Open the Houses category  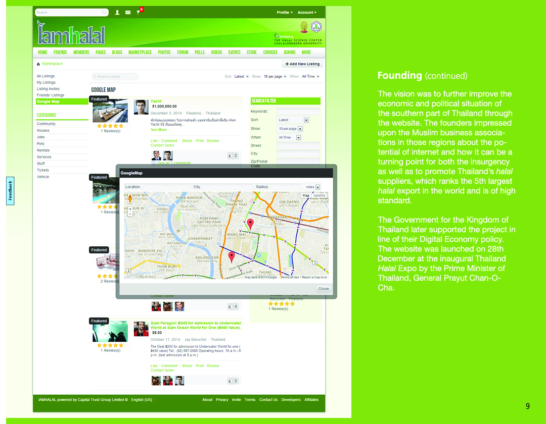click(43, 130)
